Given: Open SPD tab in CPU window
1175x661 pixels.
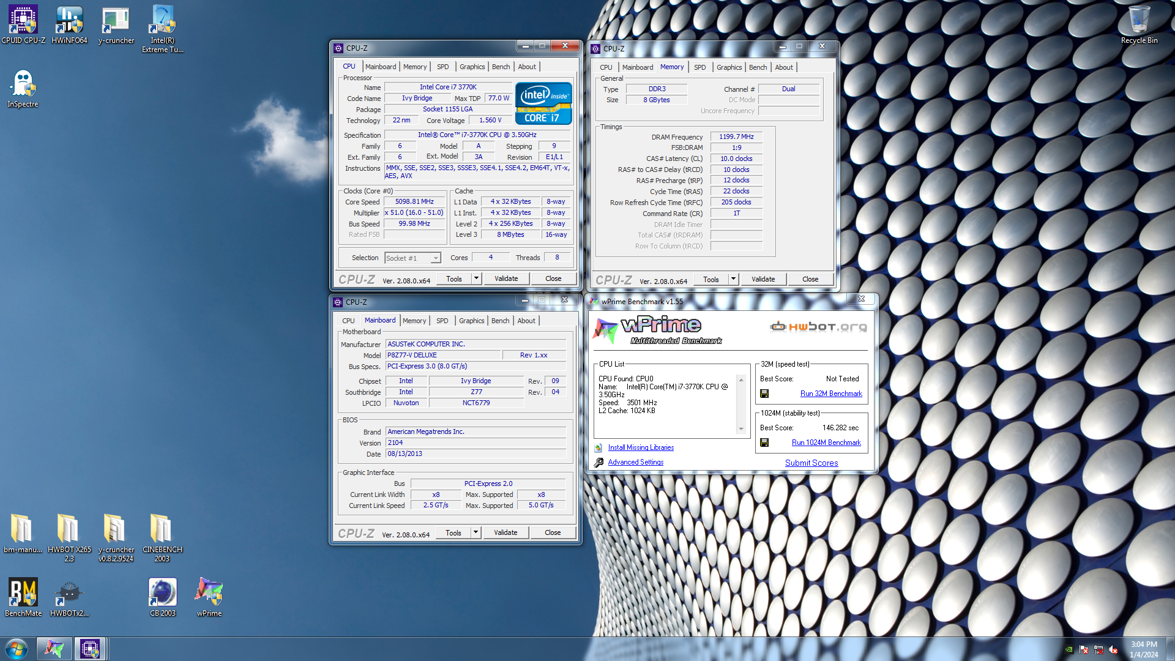Looking at the screenshot, I should [x=442, y=67].
